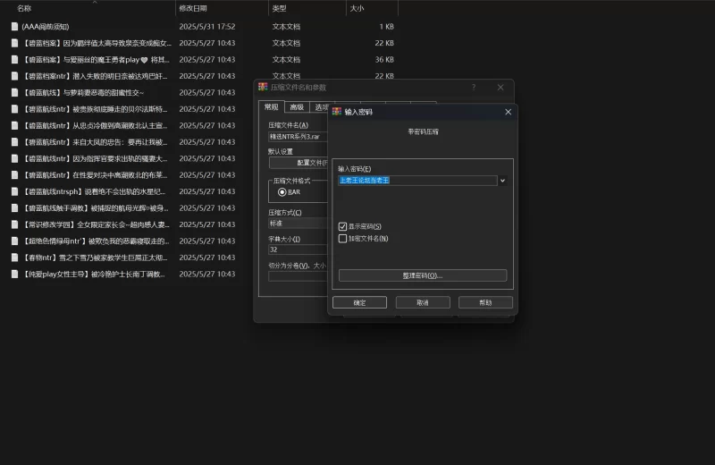This screenshot has height=465, width=715.
Task: Select file icon of (AAA阅前须知)
Action: click(14, 27)
